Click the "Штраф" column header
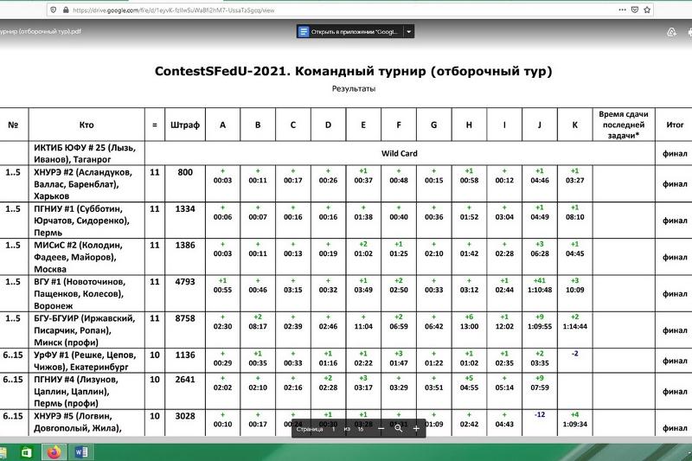692x461 pixels. 185,125
